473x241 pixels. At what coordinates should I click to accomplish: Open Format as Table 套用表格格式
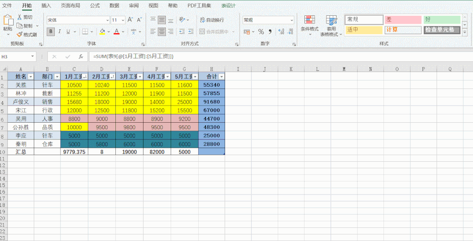331,26
